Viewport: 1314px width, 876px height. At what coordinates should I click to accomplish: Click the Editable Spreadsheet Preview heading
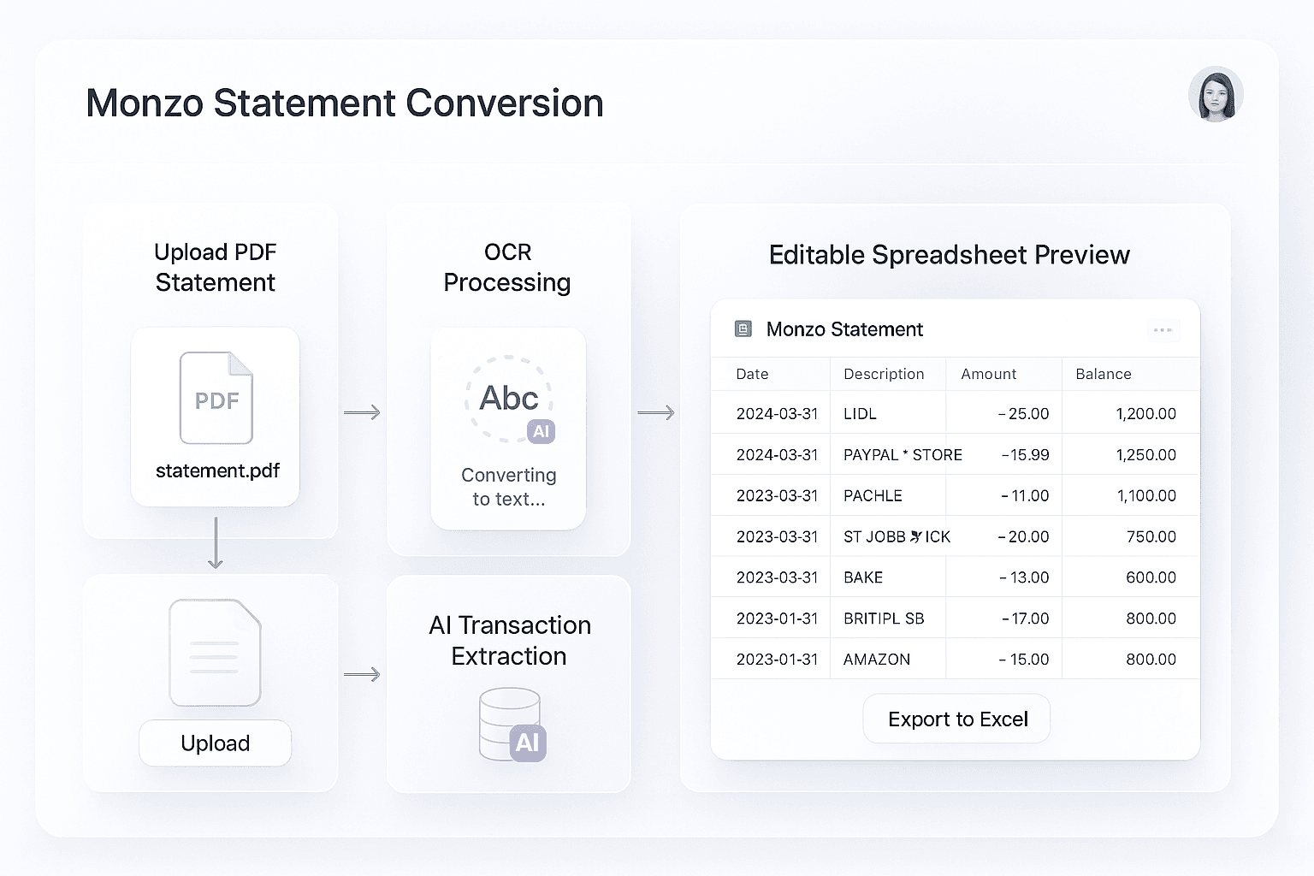(x=949, y=255)
